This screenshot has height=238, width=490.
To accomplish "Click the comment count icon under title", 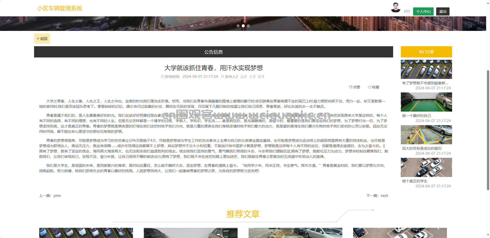I will tap(260, 77).
